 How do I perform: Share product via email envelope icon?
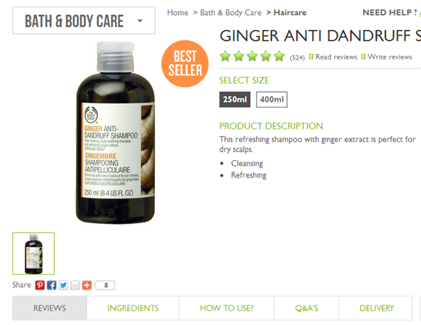pos(75,285)
